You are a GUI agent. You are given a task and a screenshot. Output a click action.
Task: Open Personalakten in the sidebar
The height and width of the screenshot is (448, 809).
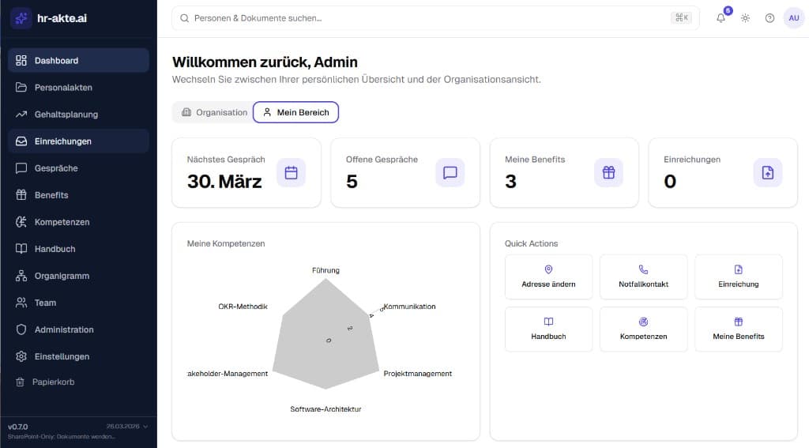63,88
